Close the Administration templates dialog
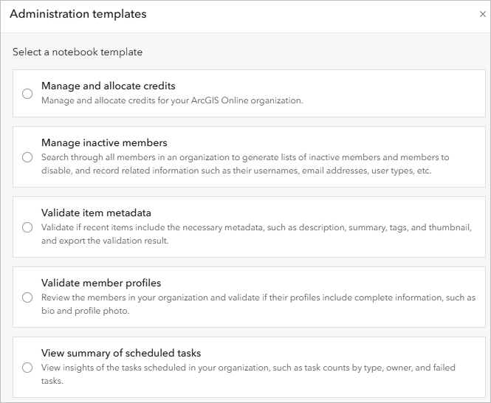Screen dimensions: 491x403 (483, 14)
